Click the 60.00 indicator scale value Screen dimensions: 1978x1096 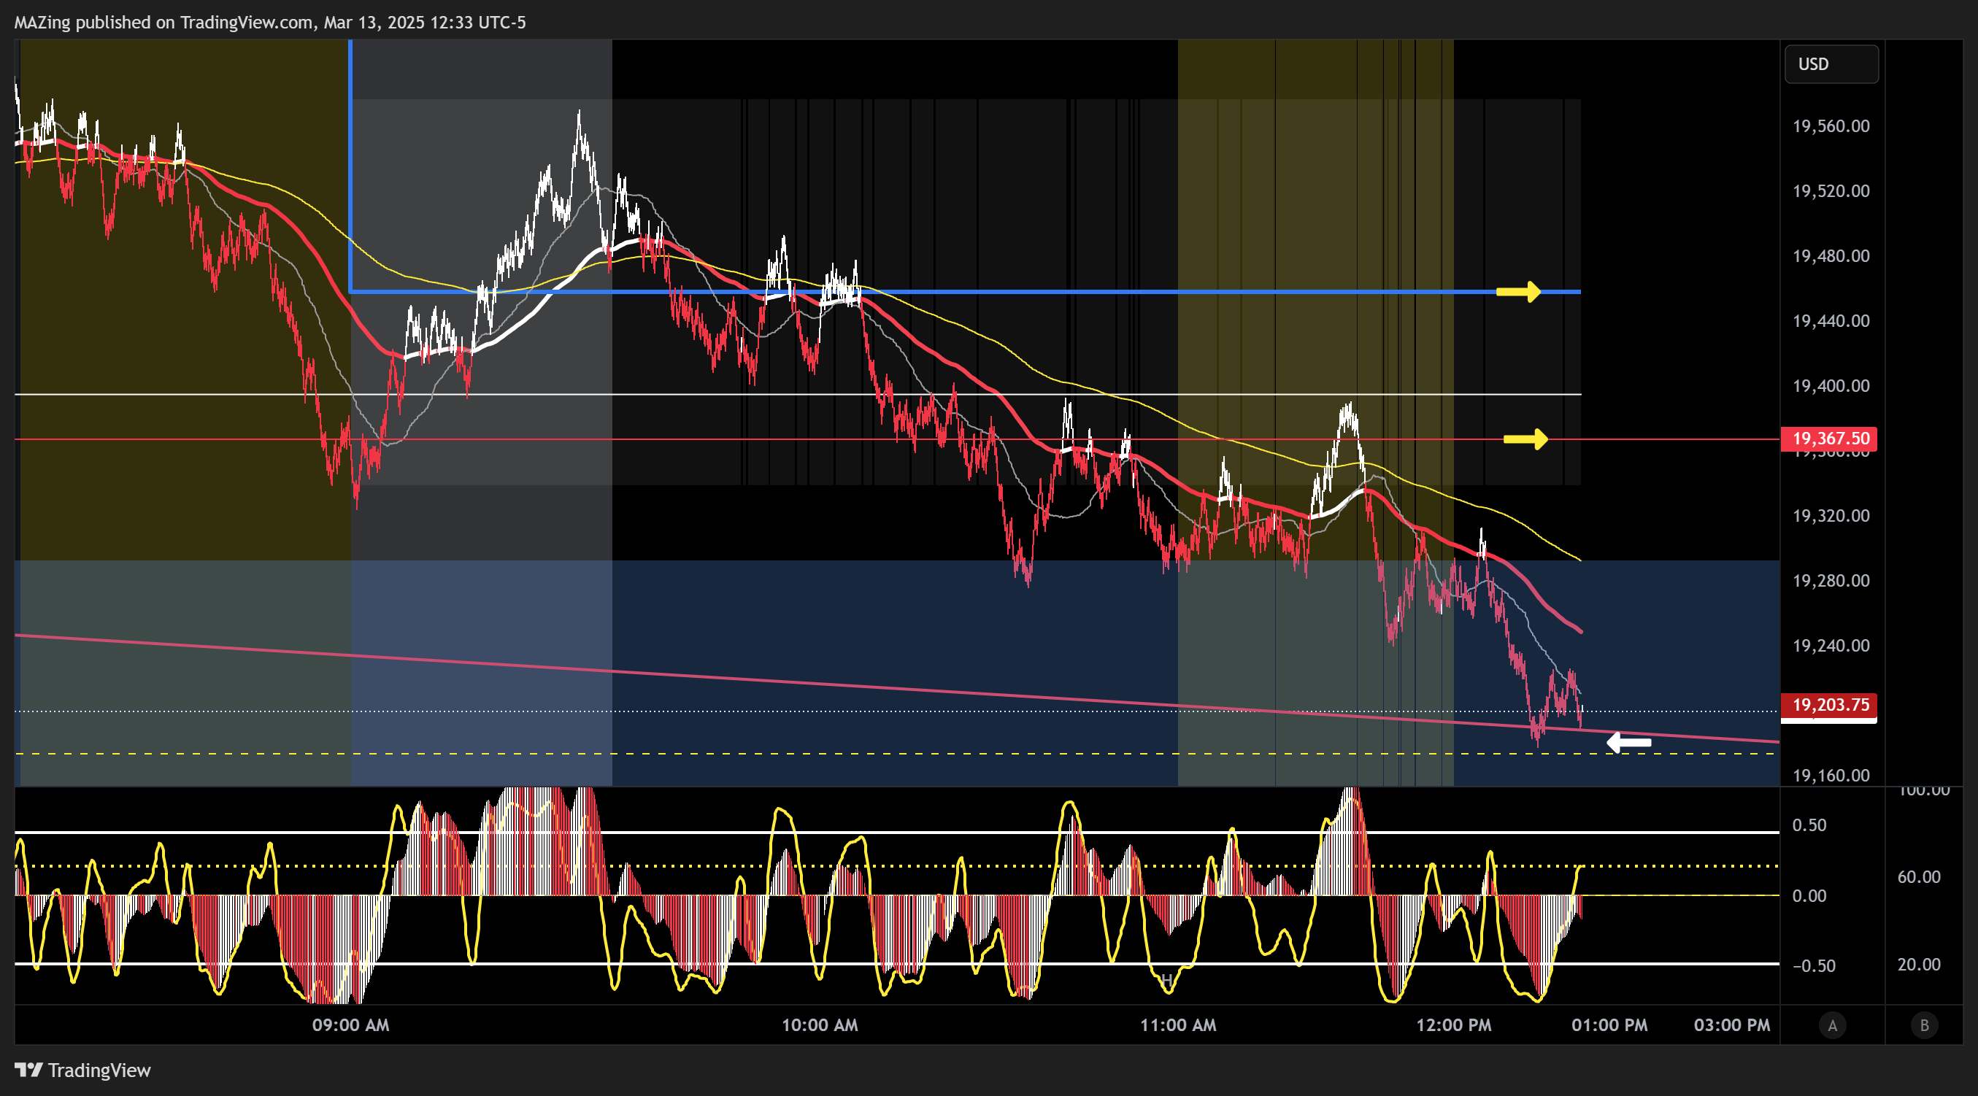coord(1919,876)
